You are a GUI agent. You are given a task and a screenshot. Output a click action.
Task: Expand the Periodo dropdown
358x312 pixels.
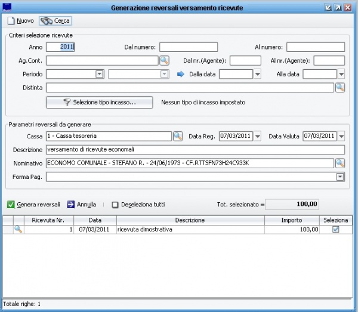coord(100,75)
